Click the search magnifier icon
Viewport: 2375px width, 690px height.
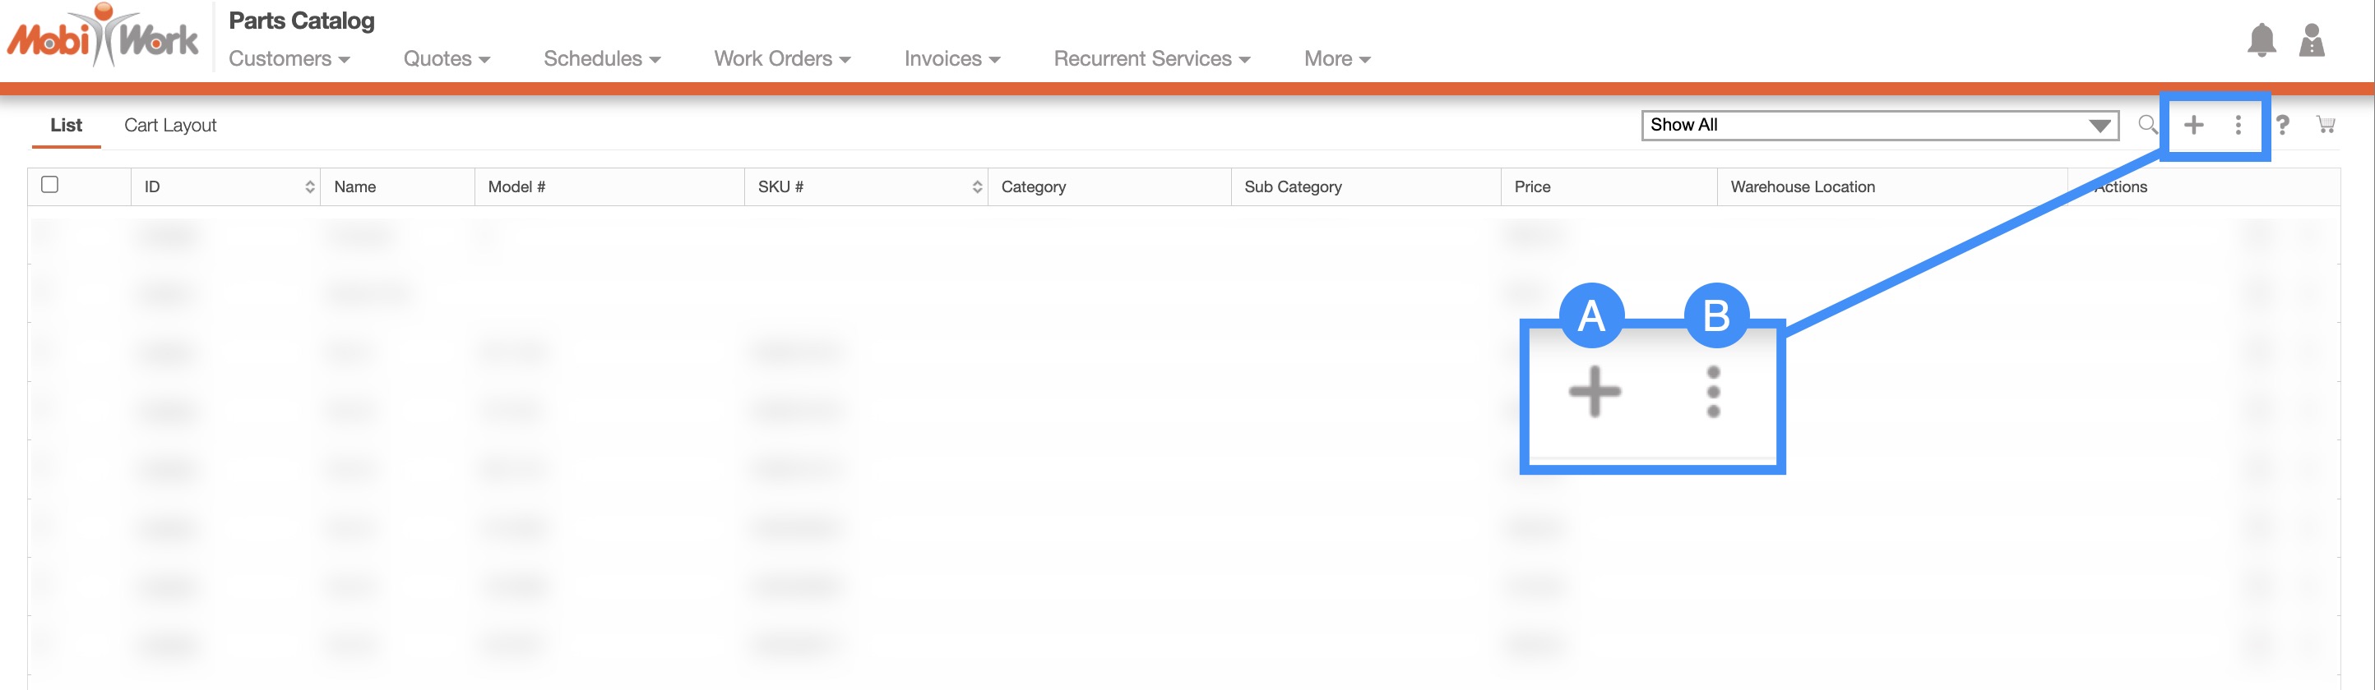[x=2147, y=124]
